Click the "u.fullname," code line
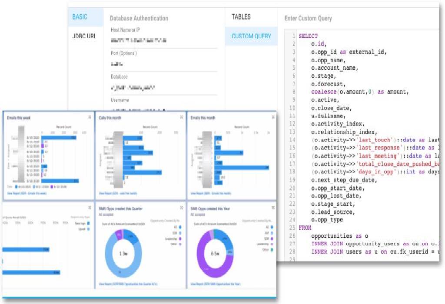 (x=328, y=116)
